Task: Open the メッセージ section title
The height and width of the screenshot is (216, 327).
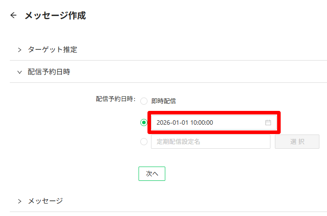Action: [x=45, y=201]
